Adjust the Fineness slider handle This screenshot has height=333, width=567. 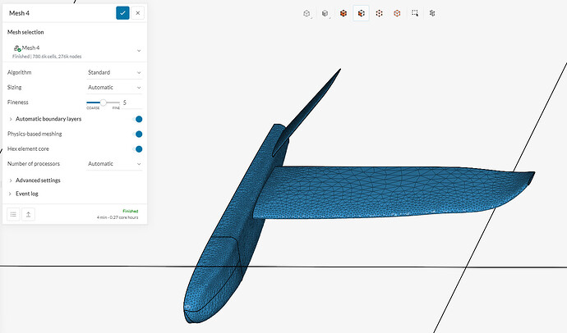103,103
